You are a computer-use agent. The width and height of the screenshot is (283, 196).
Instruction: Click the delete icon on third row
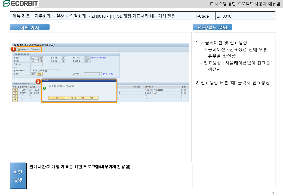(x=14, y=96)
